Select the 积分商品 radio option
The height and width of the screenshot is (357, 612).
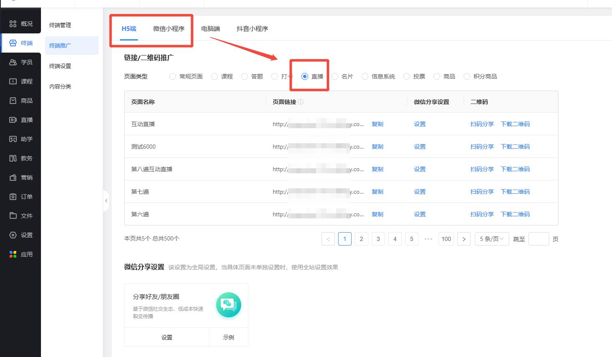tap(467, 76)
